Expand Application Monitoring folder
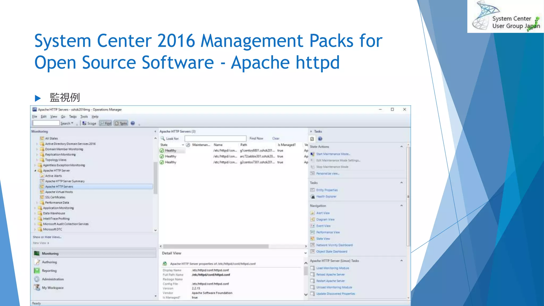This screenshot has height=306, width=544. pos(35,208)
